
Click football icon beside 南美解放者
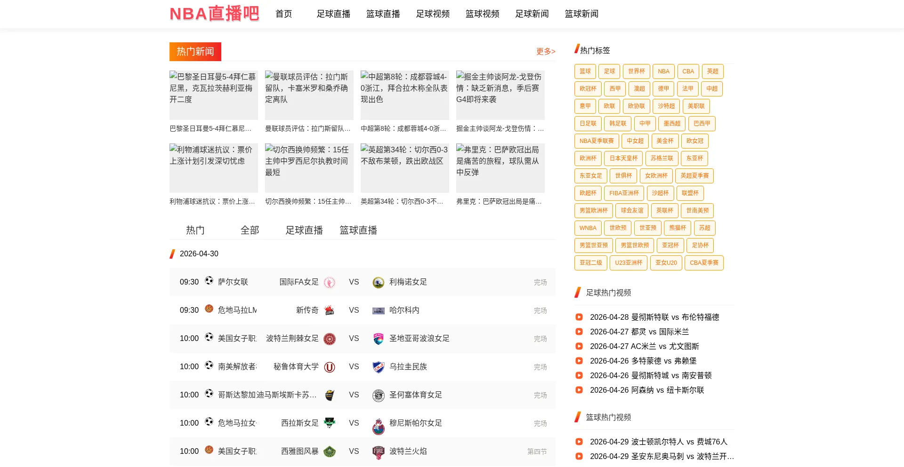click(209, 365)
